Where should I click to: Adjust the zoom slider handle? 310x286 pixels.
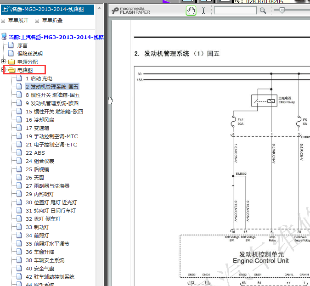282,10
